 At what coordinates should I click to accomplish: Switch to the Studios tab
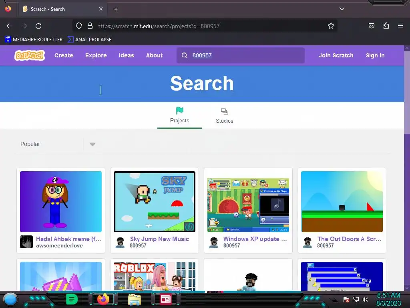tap(224, 115)
